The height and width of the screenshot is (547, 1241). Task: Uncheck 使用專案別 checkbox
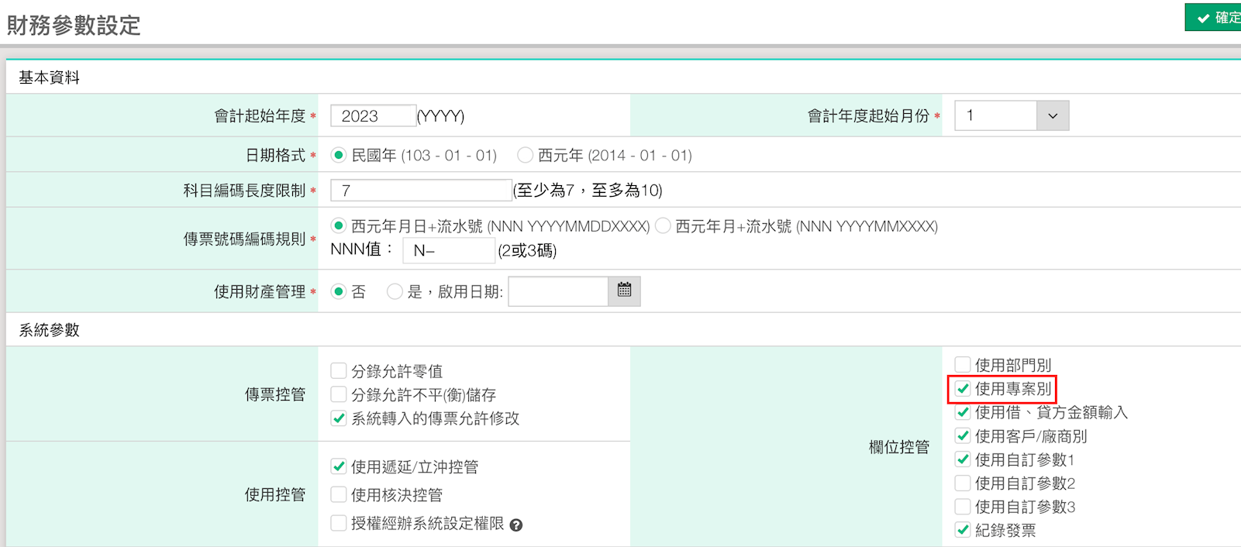pos(963,389)
